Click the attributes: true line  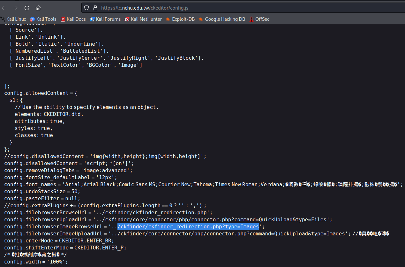[x=40, y=121]
